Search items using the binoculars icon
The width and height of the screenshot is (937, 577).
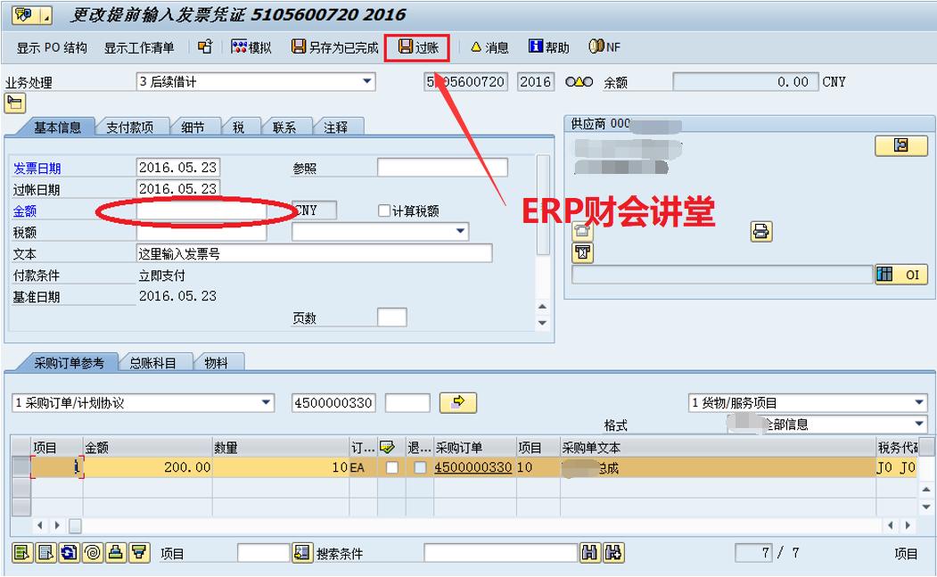589,554
